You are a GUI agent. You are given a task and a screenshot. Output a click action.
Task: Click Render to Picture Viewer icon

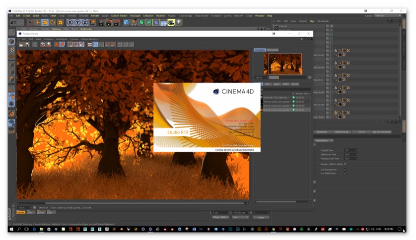click(109, 22)
